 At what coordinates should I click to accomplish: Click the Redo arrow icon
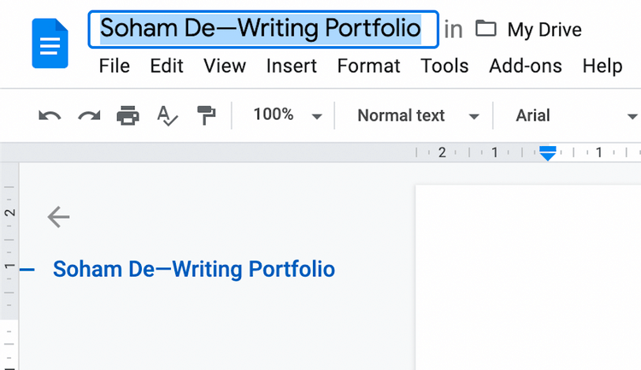pyautogui.click(x=89, y=115)
